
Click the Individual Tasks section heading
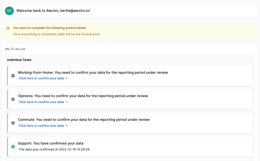19,60
